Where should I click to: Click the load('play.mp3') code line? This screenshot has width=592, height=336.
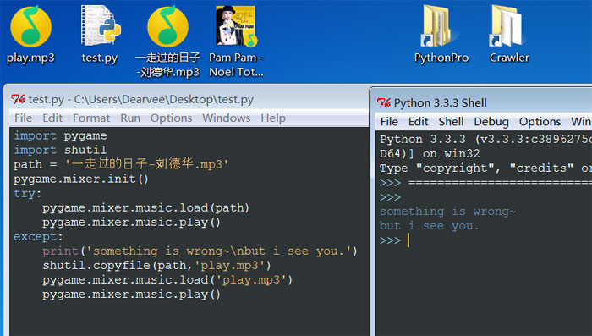[167, 279]
